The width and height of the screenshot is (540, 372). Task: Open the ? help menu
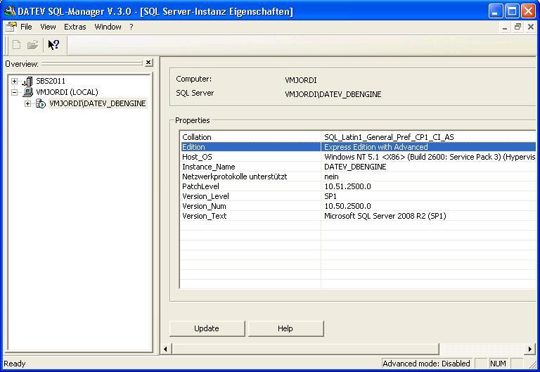(x=131, y=27)
